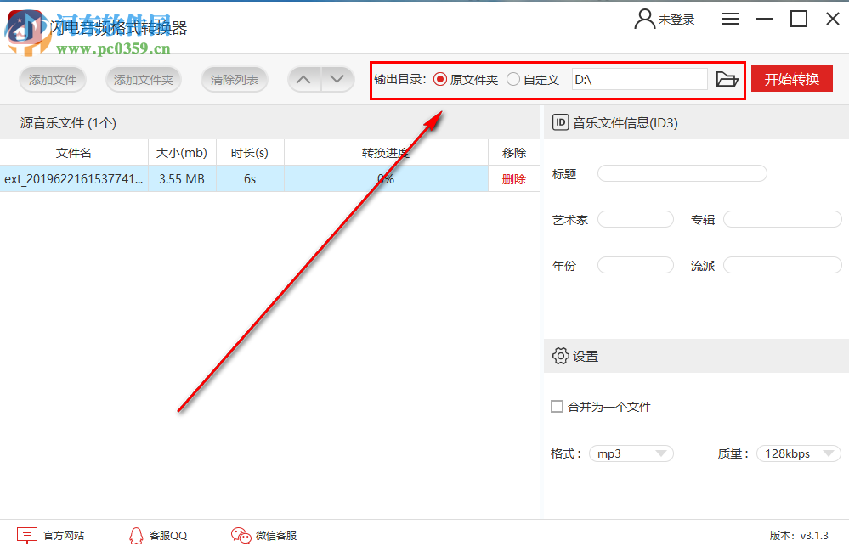Click the move-up arrow in the toolbar
Image resolution: width=849 pixels, height=552 pixels.
303,78
